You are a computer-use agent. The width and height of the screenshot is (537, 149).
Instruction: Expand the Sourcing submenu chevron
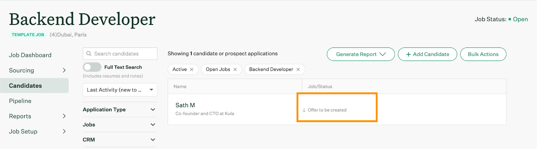(x=64, y=70)
